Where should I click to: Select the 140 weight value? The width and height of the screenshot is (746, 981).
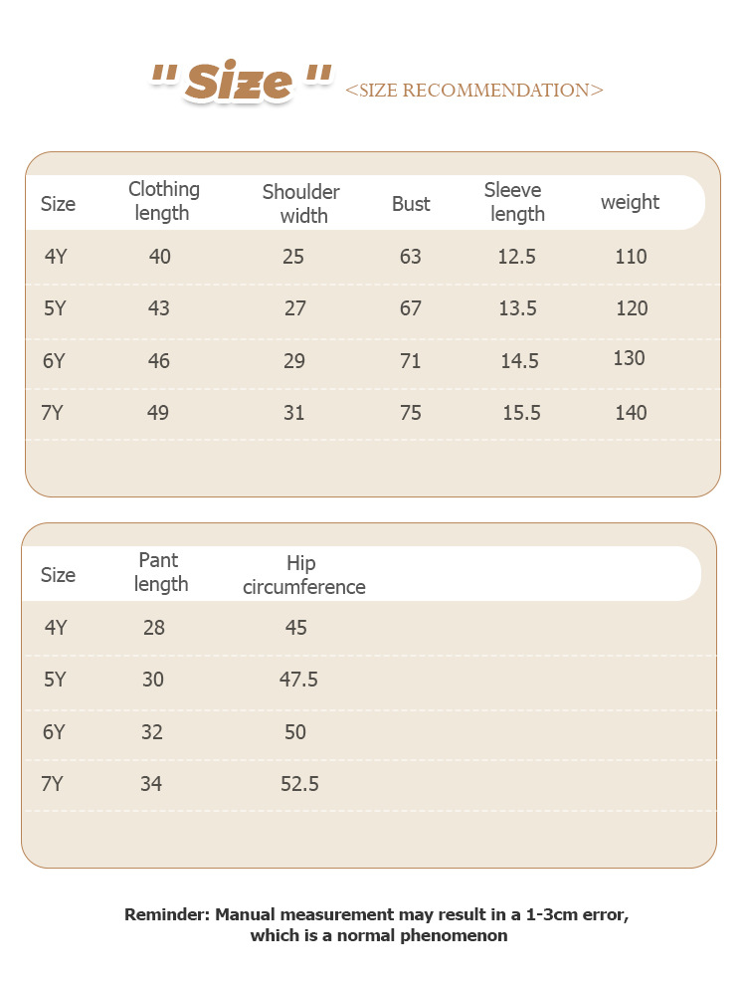(x=631, y=413)
